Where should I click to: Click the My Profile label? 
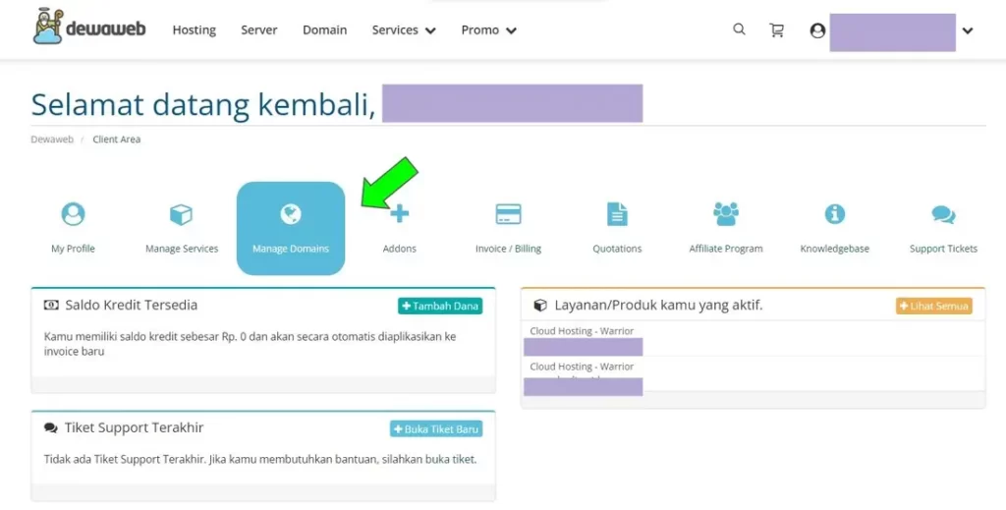pos(73,249)
